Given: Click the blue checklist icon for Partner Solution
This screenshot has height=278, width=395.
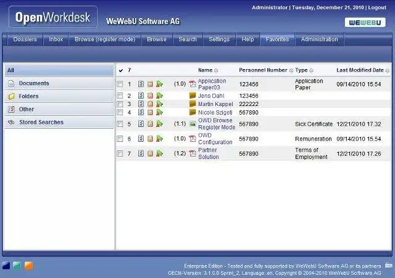Looking at the screenshot, I should pyautogui.click(x=141, y=153).
